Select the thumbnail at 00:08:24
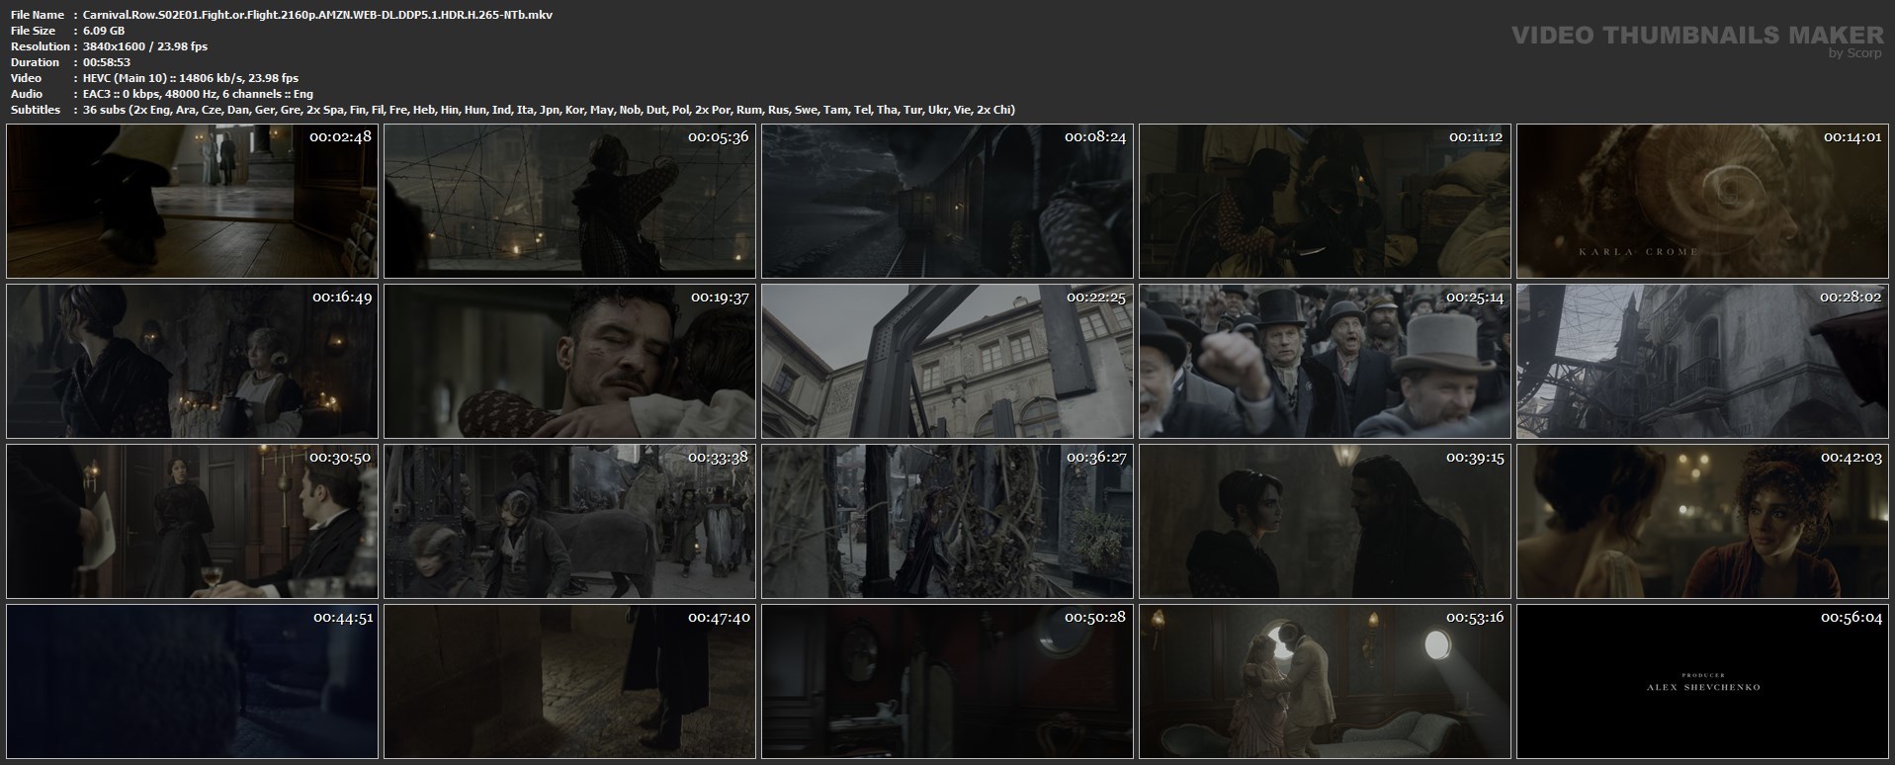Image resolution: width=1895 pixels, height=765 pixels. (947, 201)
